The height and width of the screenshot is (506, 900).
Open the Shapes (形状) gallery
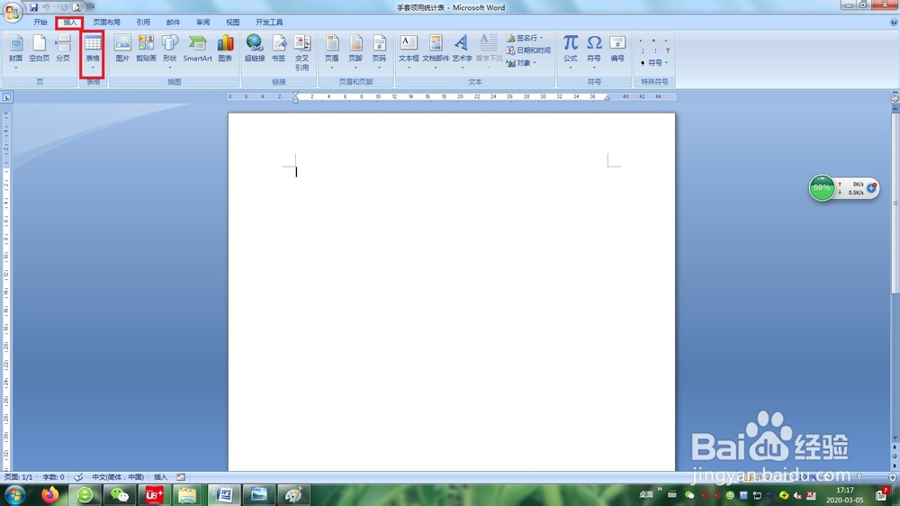point(170,51)
